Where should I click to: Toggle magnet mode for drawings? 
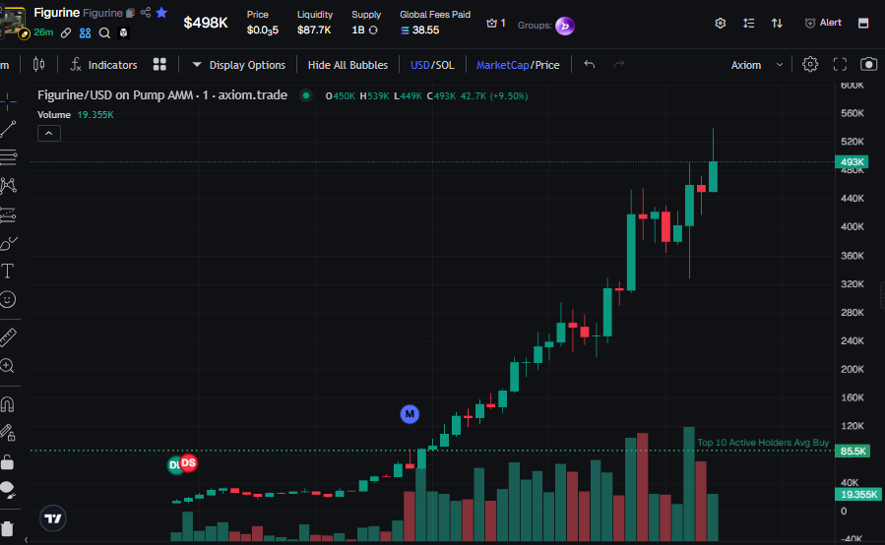click(8, 404)
